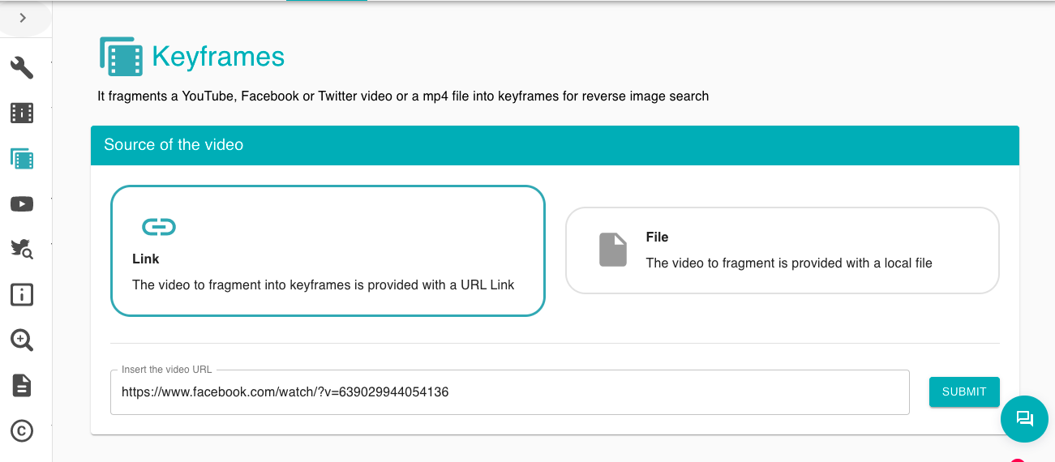The image size is (1055, 462).
Task: Click the Source of the video header bar
Action: (x=555, y=145)
